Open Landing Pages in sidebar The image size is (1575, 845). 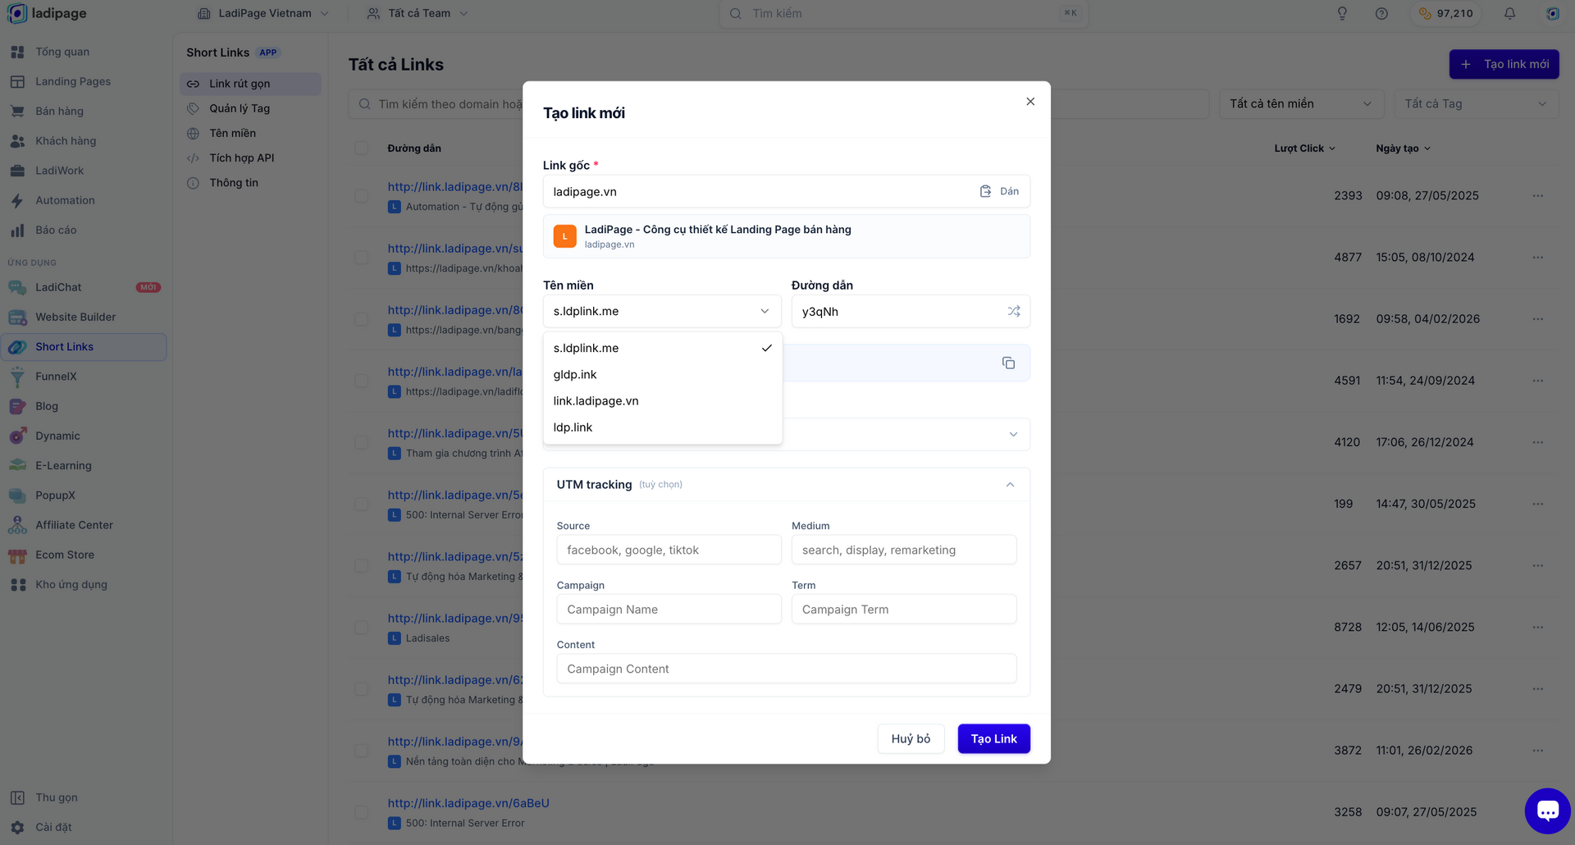73,81
